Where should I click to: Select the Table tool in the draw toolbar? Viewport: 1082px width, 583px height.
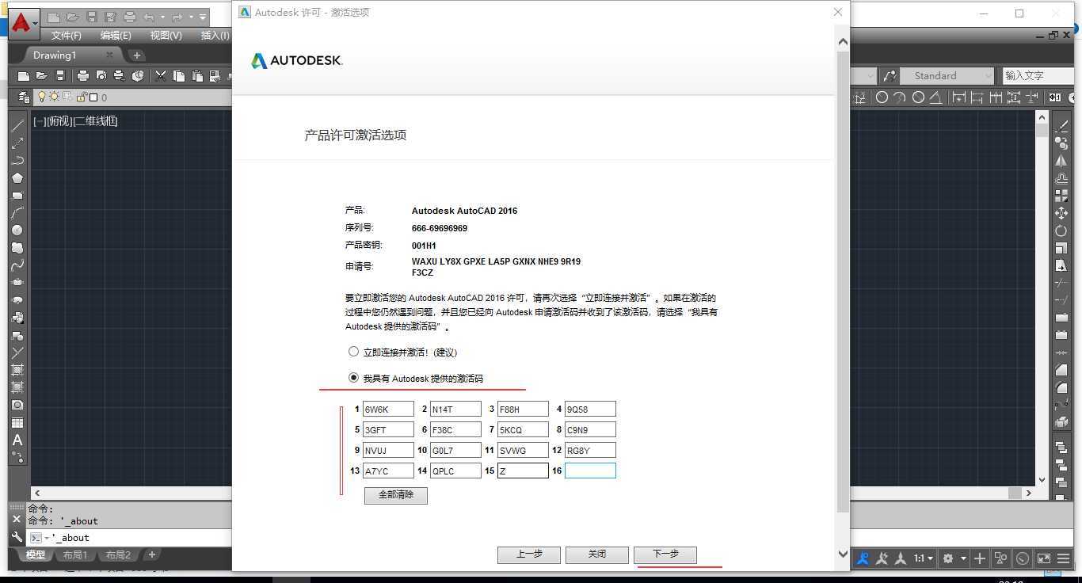coord(17,422)
